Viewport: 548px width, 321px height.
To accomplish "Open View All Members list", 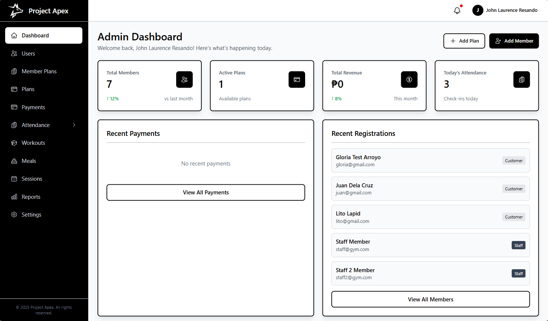I will [x=430, y=299].
